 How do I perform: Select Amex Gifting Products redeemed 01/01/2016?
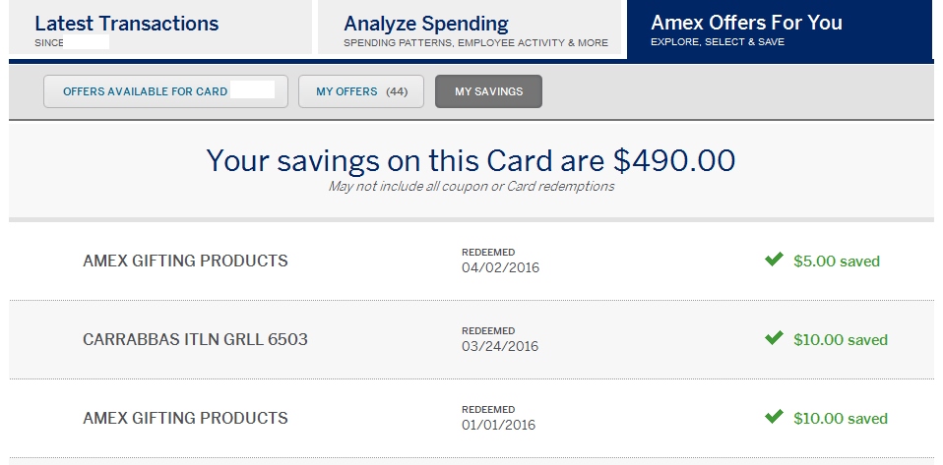(185, 419)
